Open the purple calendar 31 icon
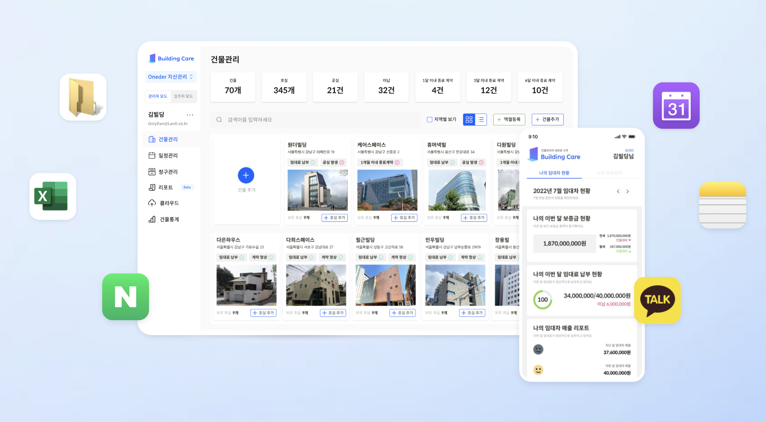766x422 pixels. point(676,105)
